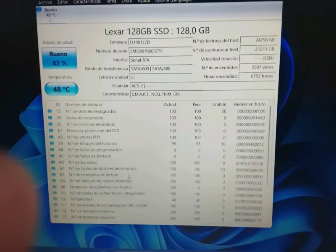
Task: Click the Interfaz field showing Serial ATA
Action: click(161, 60)
